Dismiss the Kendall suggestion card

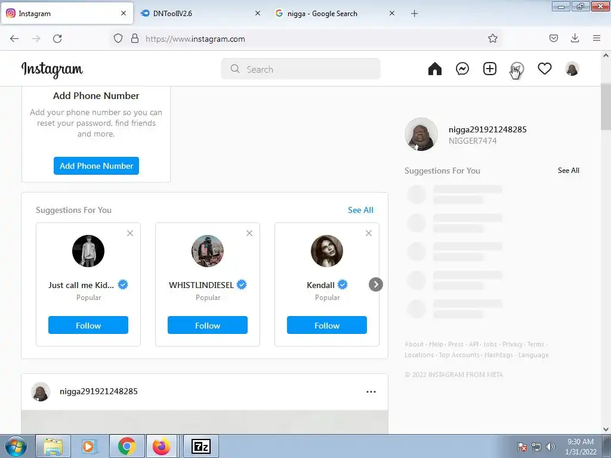[369, 233]
